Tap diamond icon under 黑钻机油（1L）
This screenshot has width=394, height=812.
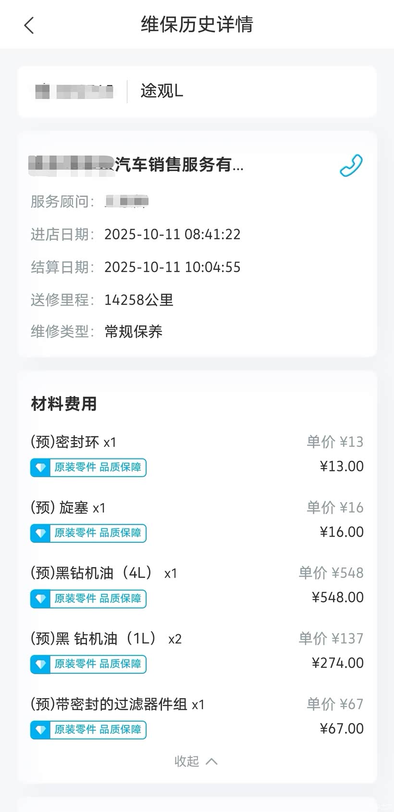(x=40, y=664)
